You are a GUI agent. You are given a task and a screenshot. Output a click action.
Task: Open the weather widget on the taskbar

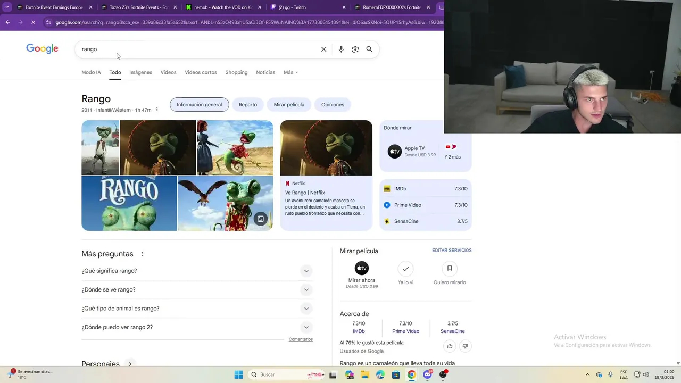31,374
